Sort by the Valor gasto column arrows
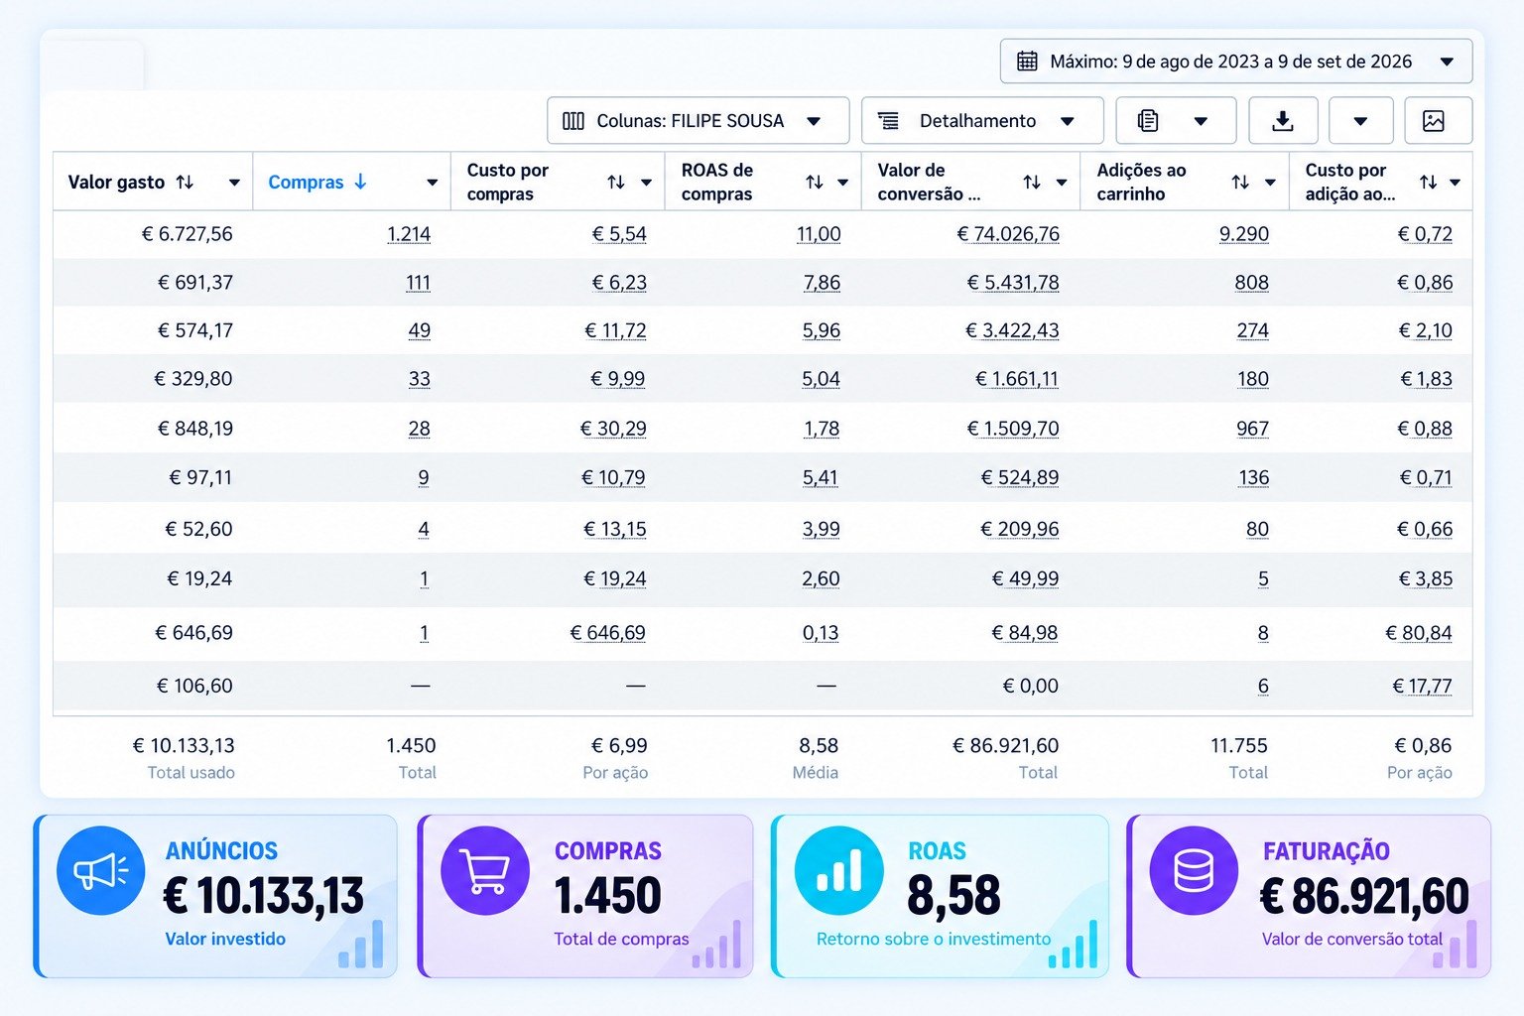Viewport: 1524px width, 1016px height. pos(185,182)
